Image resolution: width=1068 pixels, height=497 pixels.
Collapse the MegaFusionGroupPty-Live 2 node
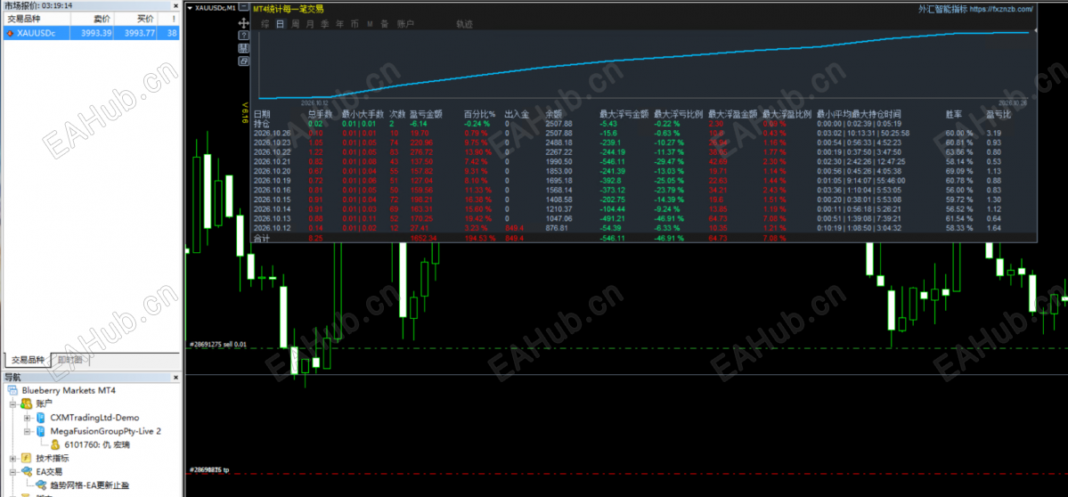tap(27, 431)
